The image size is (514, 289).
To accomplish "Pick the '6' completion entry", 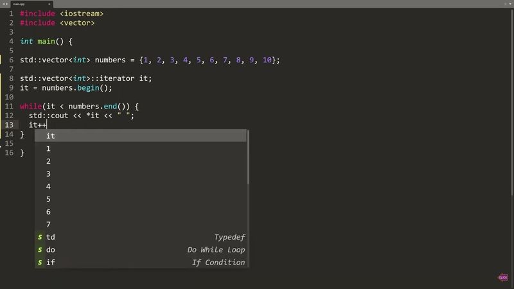I will coord(141,212).
